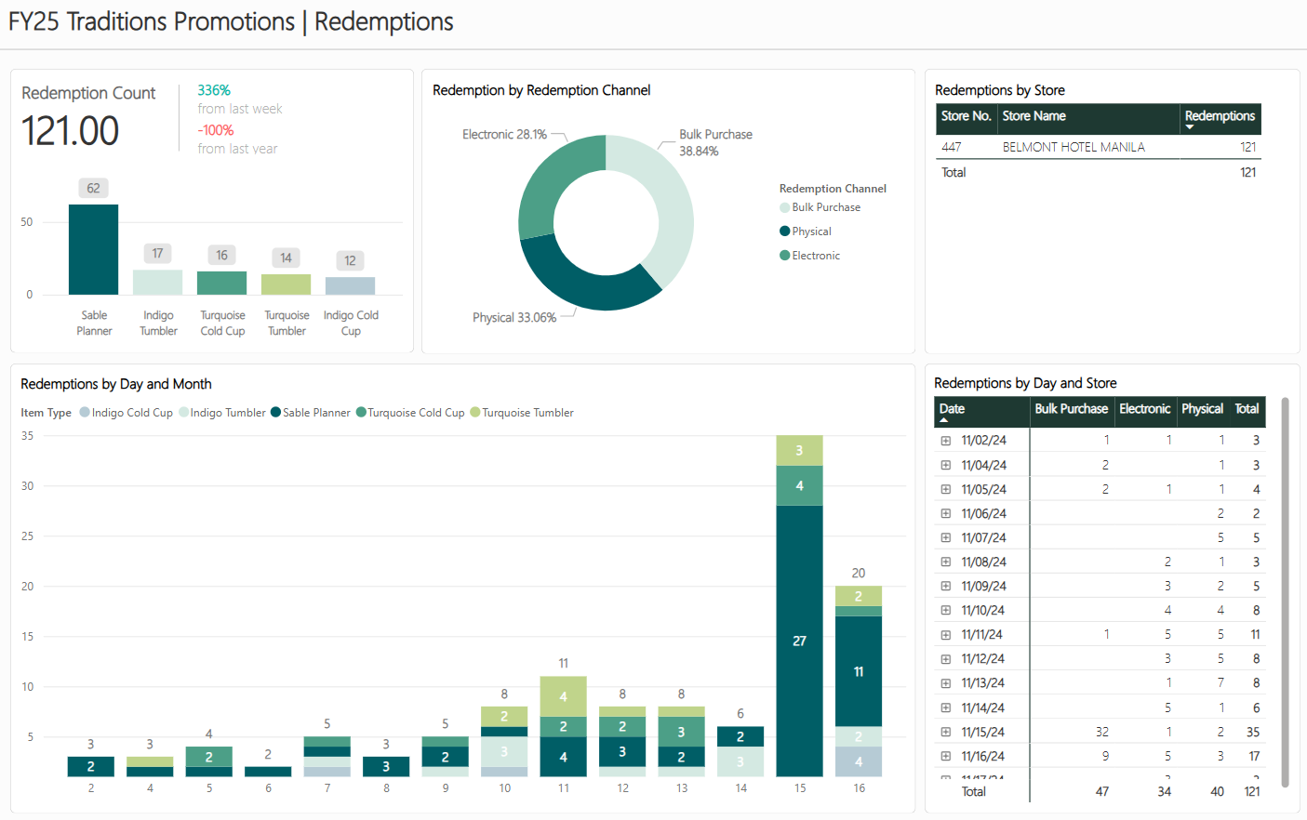The height and width of the screenshot is (820, 1307).
Task: Click the Bulk Purchase legend dot
Action: pyautogui.click(x=784, y=207)
